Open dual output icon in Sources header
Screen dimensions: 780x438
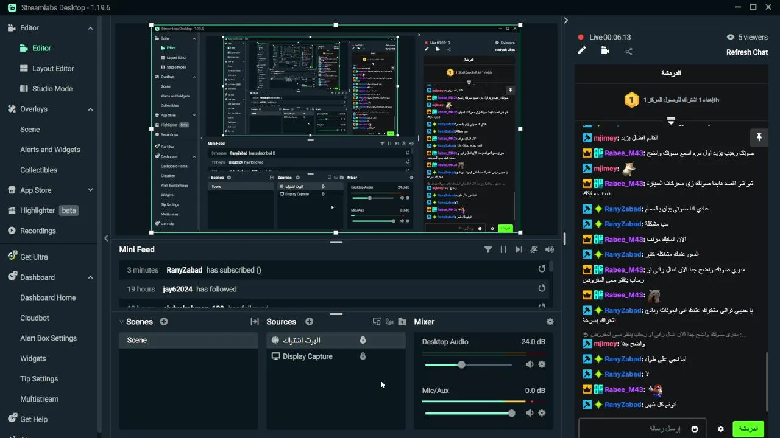click(x=377, y=322)
